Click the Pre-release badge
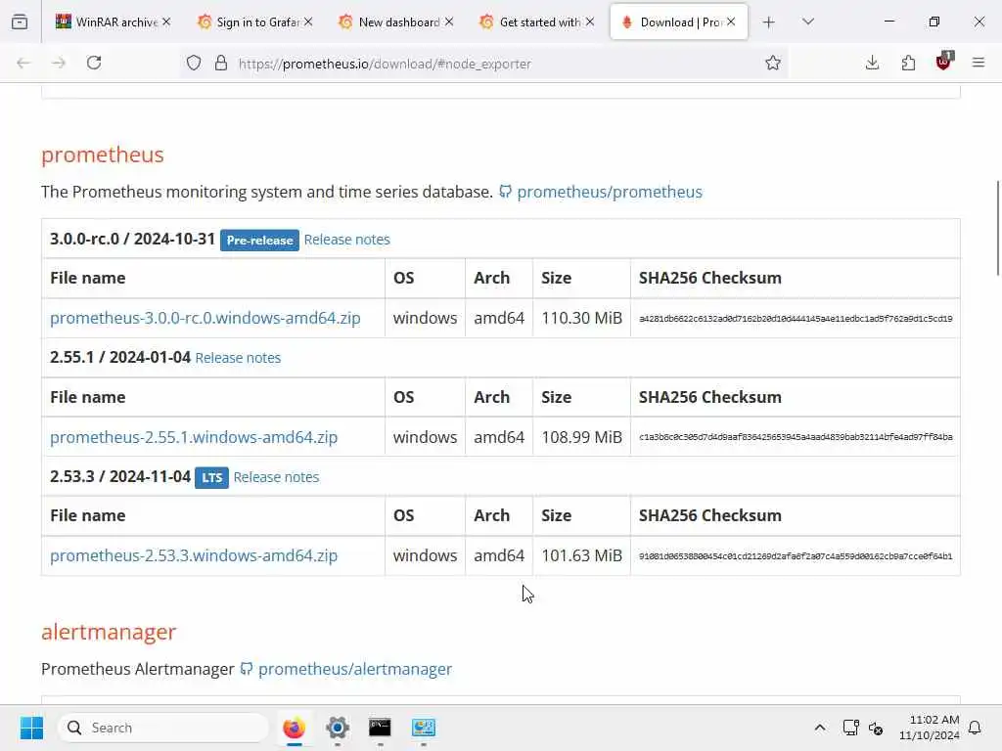The height and width of the screenshot is (751, 1002). pyautogui.click(x=259, y=241)
